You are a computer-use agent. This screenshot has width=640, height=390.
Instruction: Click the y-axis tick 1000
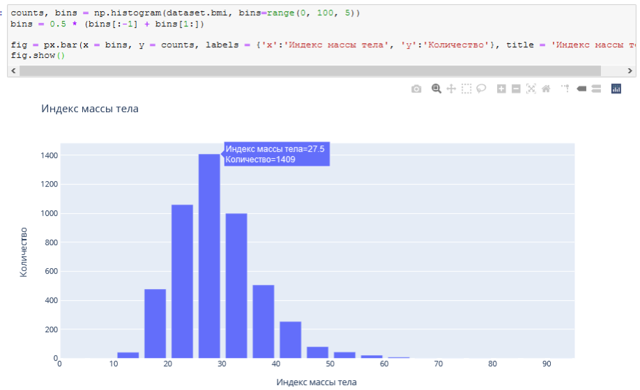[x=49, y=213]
